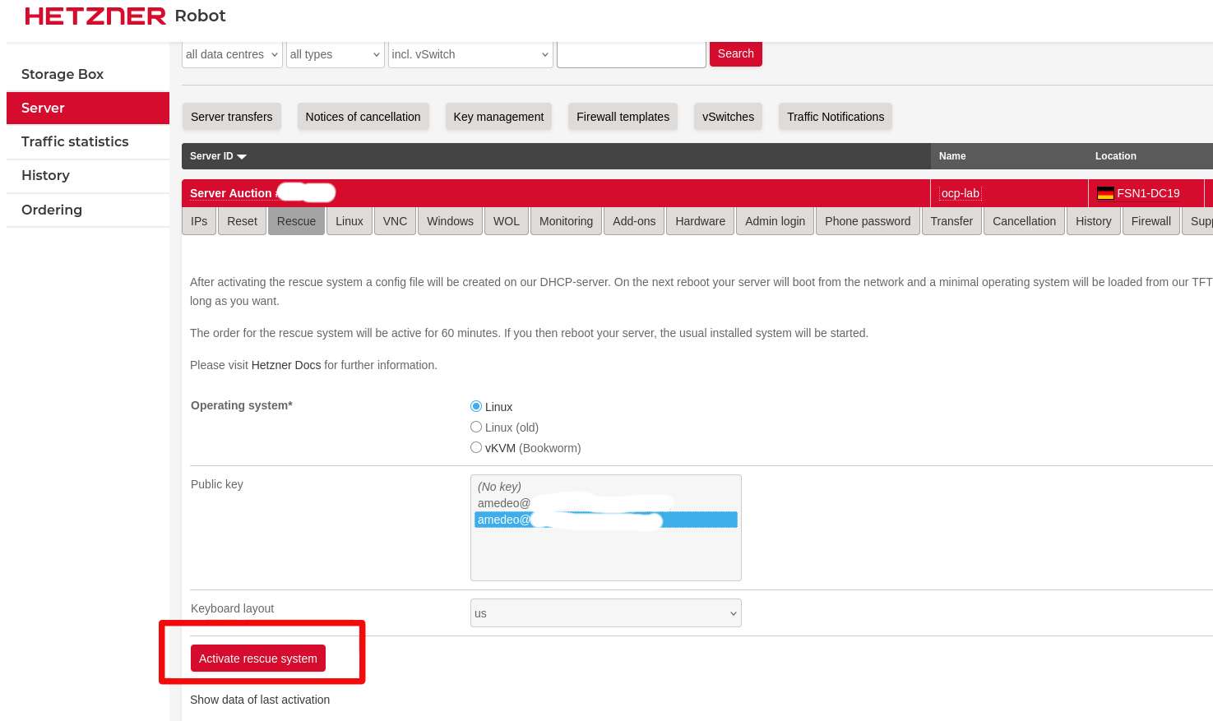Open the Keyboard layout us dropdown
Viewport: 1213px width, 721px height.
pos(606,613)
